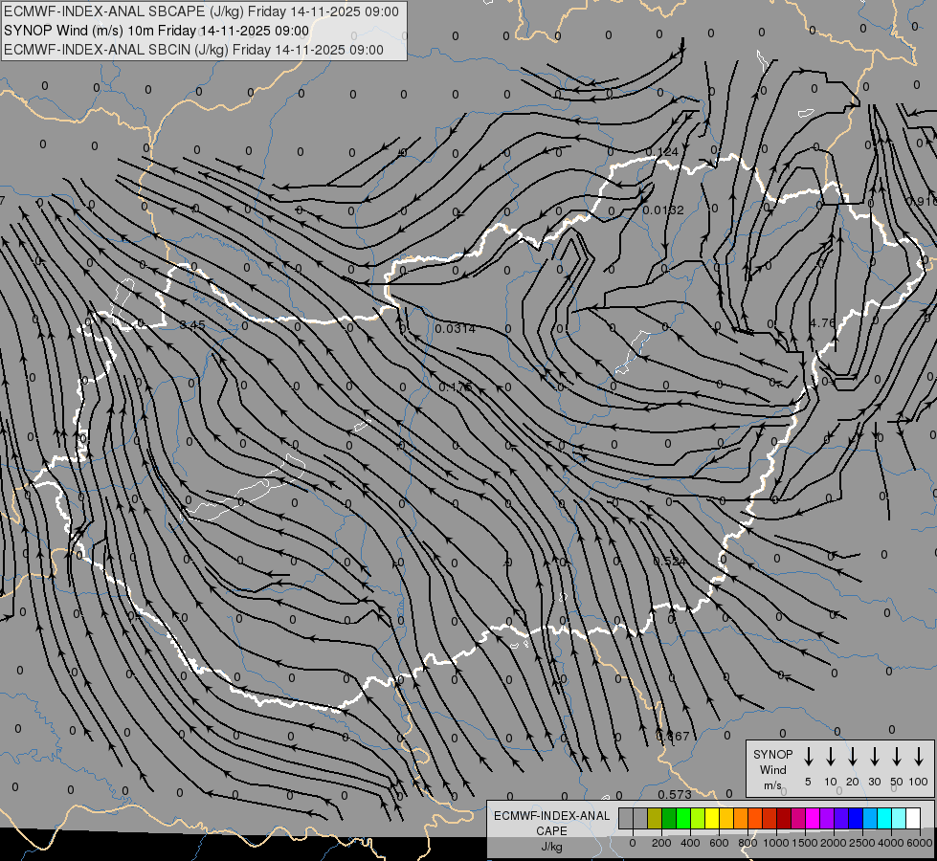Click the SBCAPE title line in header
The height and width of the screenshot is (861, 937).
click(x=201, y=11)
